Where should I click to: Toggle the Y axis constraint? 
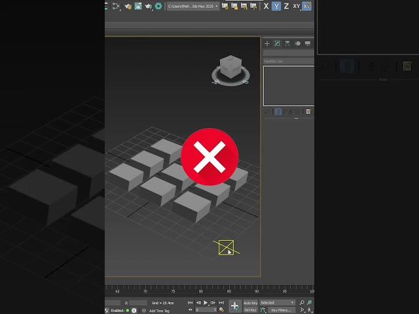(276, 6)
